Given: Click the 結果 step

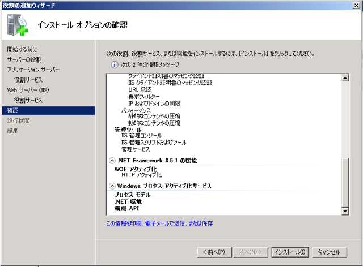Looking at the screenshot, I should (x=12, y=131).
